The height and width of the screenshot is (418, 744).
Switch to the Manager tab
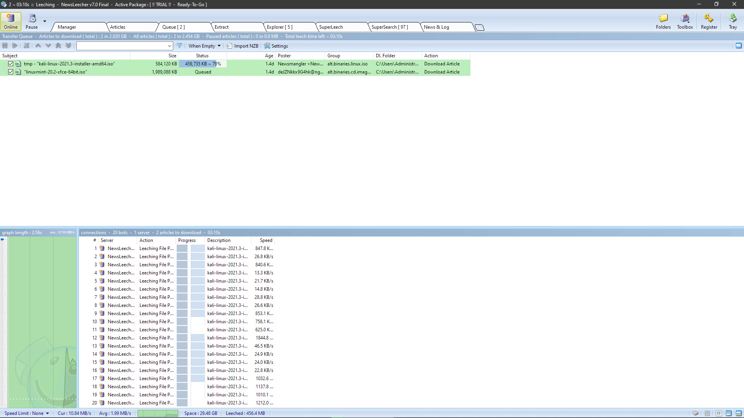79,27
